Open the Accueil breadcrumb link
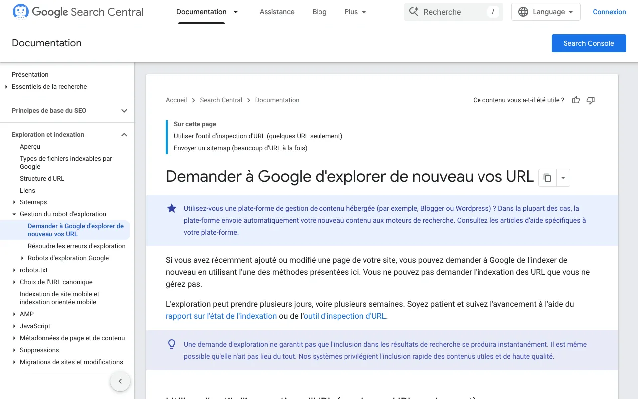Screen dimensions: 638x399 pos(176,100)
